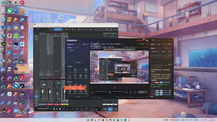Open the hamburger menu icon in live app header
Screen dimensions: 217x122
(x=162, y=40)
